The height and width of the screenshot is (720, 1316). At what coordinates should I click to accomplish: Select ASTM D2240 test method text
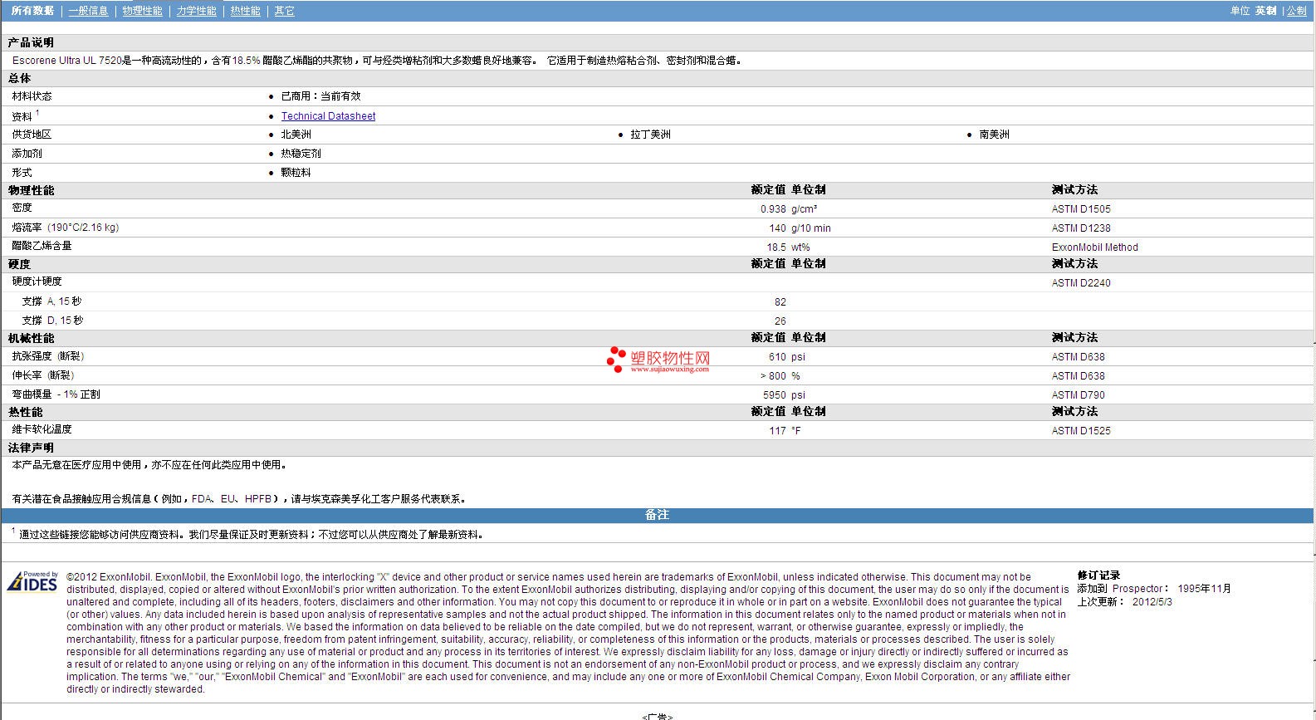[1081, 283]
